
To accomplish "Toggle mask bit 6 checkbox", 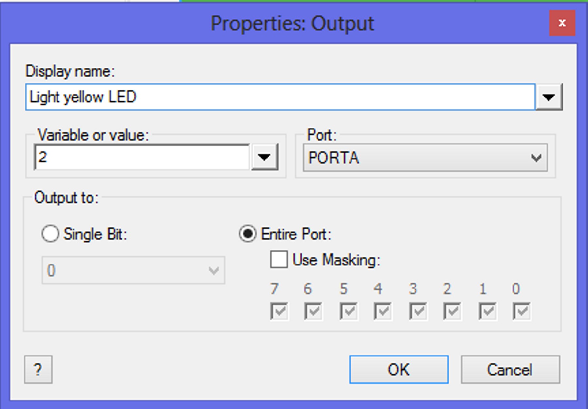I will (313, 311).
